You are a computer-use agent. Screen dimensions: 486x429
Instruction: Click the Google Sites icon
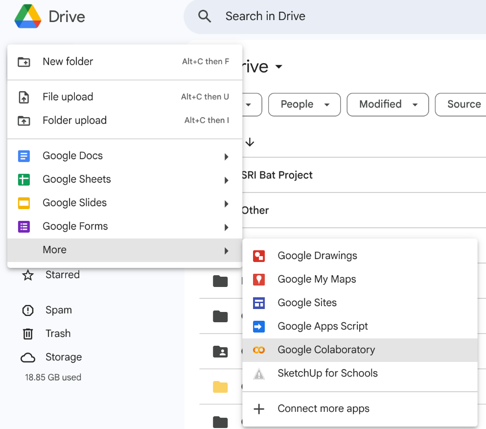(x=259, y=303)
